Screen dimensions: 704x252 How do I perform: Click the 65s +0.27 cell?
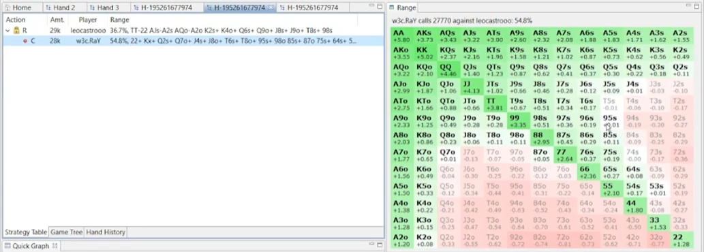click(x=612, y=172)
